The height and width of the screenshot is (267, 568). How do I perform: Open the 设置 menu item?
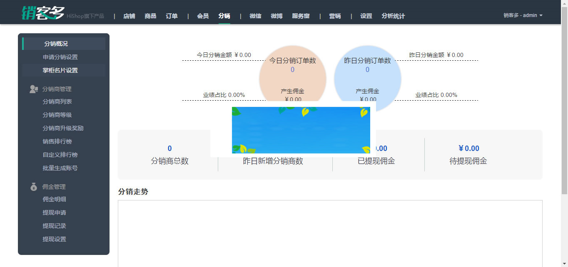pyautogui.click(x=366, y=16)
